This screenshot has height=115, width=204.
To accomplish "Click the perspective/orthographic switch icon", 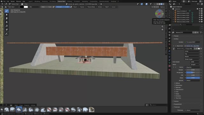I will [162, 30].
